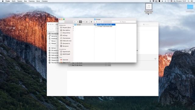Switch Finder to icon view

[75, 22]
